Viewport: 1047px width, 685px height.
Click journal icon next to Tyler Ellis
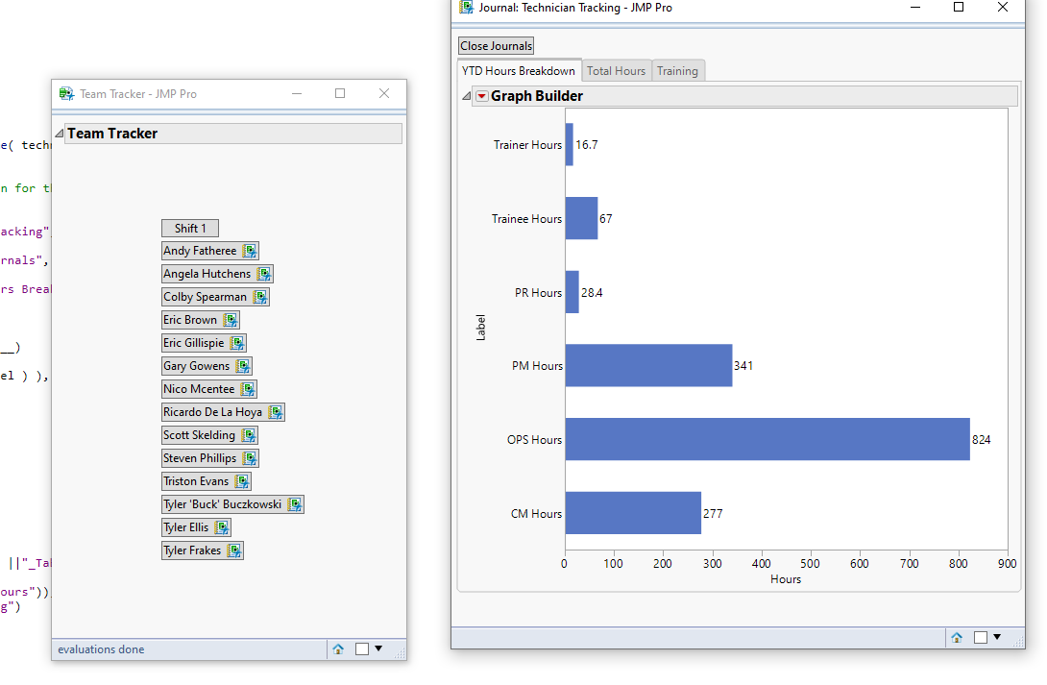coord(222,527)
